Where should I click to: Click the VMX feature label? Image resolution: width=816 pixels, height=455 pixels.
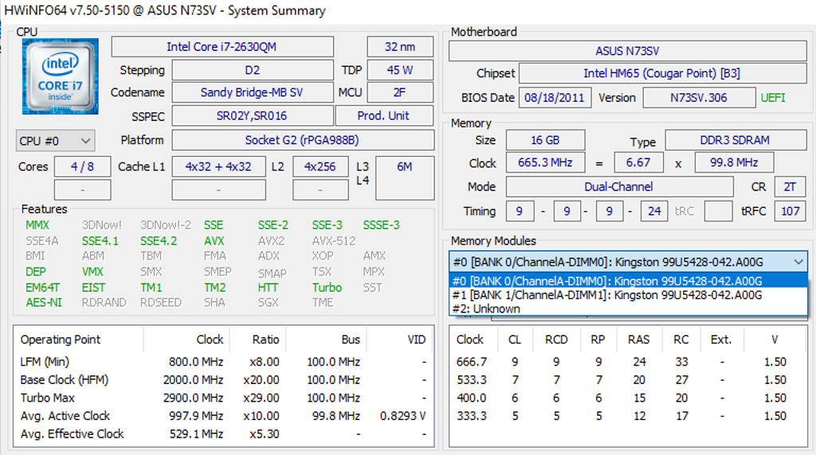point(92,272)
